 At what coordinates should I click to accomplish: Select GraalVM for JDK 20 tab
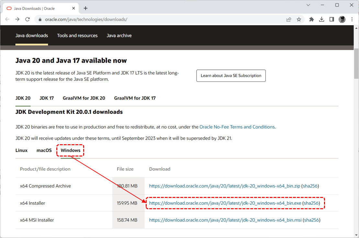(84, 98)
